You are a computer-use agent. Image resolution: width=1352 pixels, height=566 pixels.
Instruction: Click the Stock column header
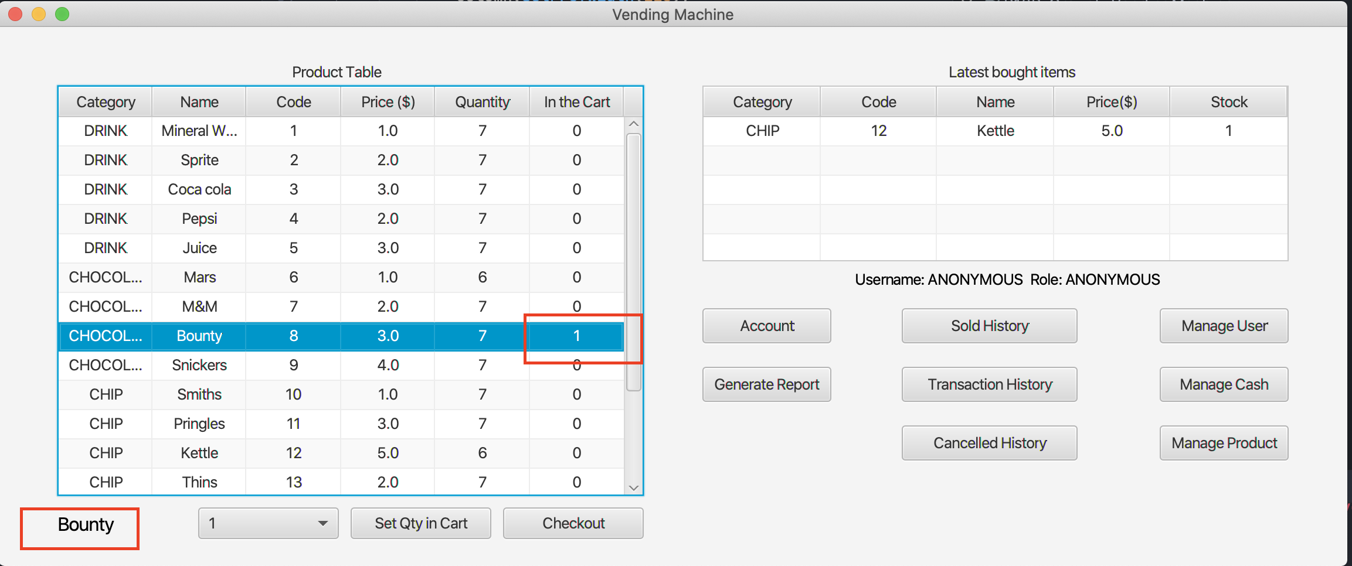[x=1228, y=102]
